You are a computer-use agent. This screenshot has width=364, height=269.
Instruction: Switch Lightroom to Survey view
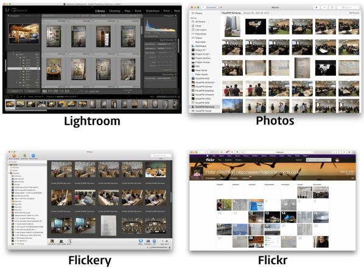[x=61, y=92]
